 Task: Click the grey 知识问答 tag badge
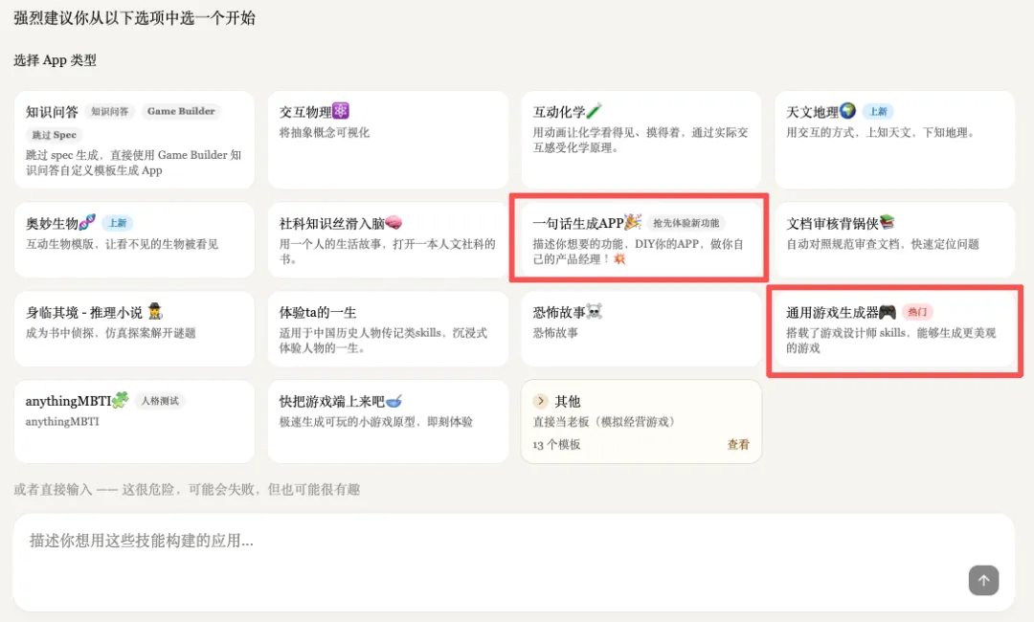pos(109,111)
